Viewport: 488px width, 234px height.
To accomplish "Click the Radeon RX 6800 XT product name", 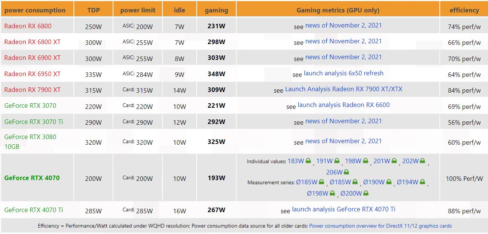I will [32, 42].
